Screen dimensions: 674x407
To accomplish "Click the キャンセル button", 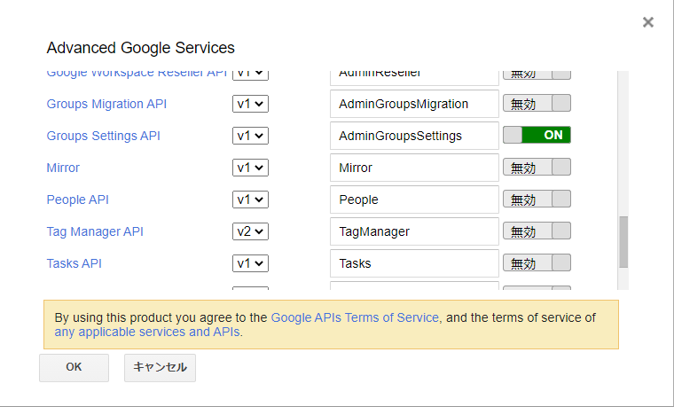I will coord(160,367).
